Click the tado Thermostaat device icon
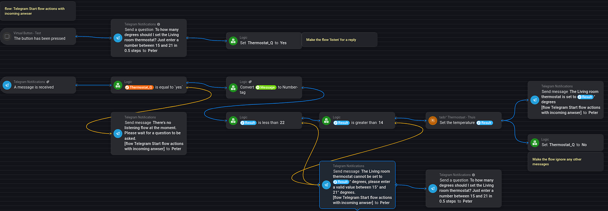This screenshot has height=211, width=608. point(433,120)
